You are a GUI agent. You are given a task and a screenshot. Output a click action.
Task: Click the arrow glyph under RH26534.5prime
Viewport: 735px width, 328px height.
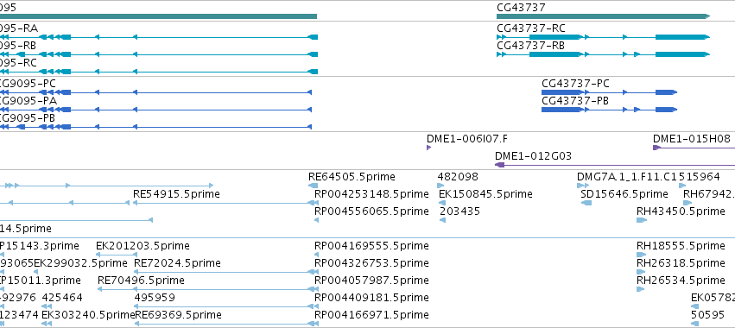pos(640,289)
